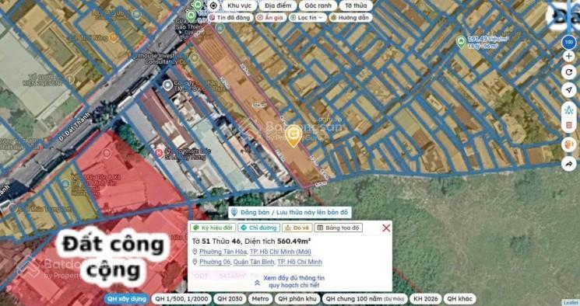
Task: Open Phường Tân Hòa link
Action: click(223, 252)
